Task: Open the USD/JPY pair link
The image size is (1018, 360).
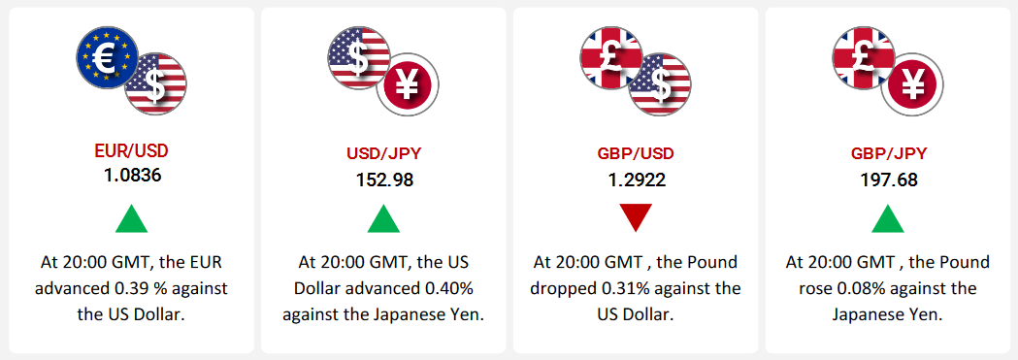Action: (384, 155)
